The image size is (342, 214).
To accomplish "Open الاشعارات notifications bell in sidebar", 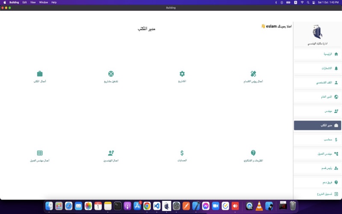I will coord(317,68).
